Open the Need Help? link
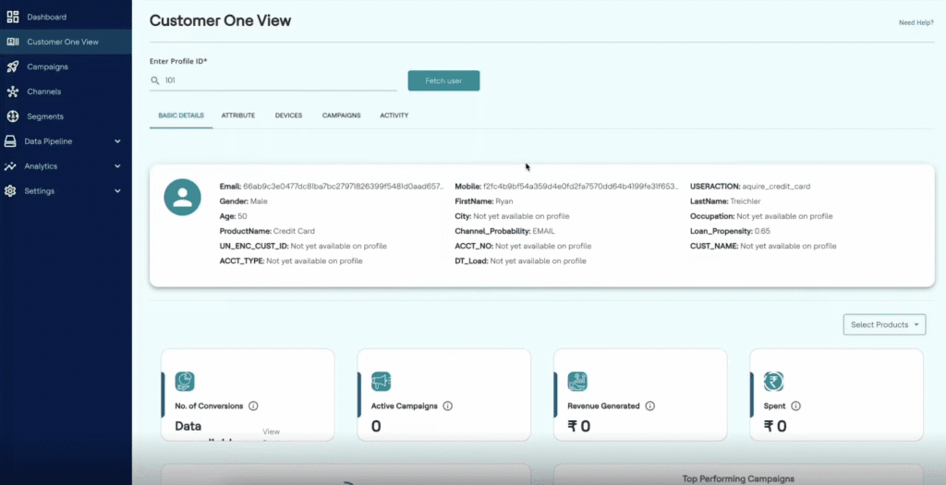 click(x=916, y=22)
